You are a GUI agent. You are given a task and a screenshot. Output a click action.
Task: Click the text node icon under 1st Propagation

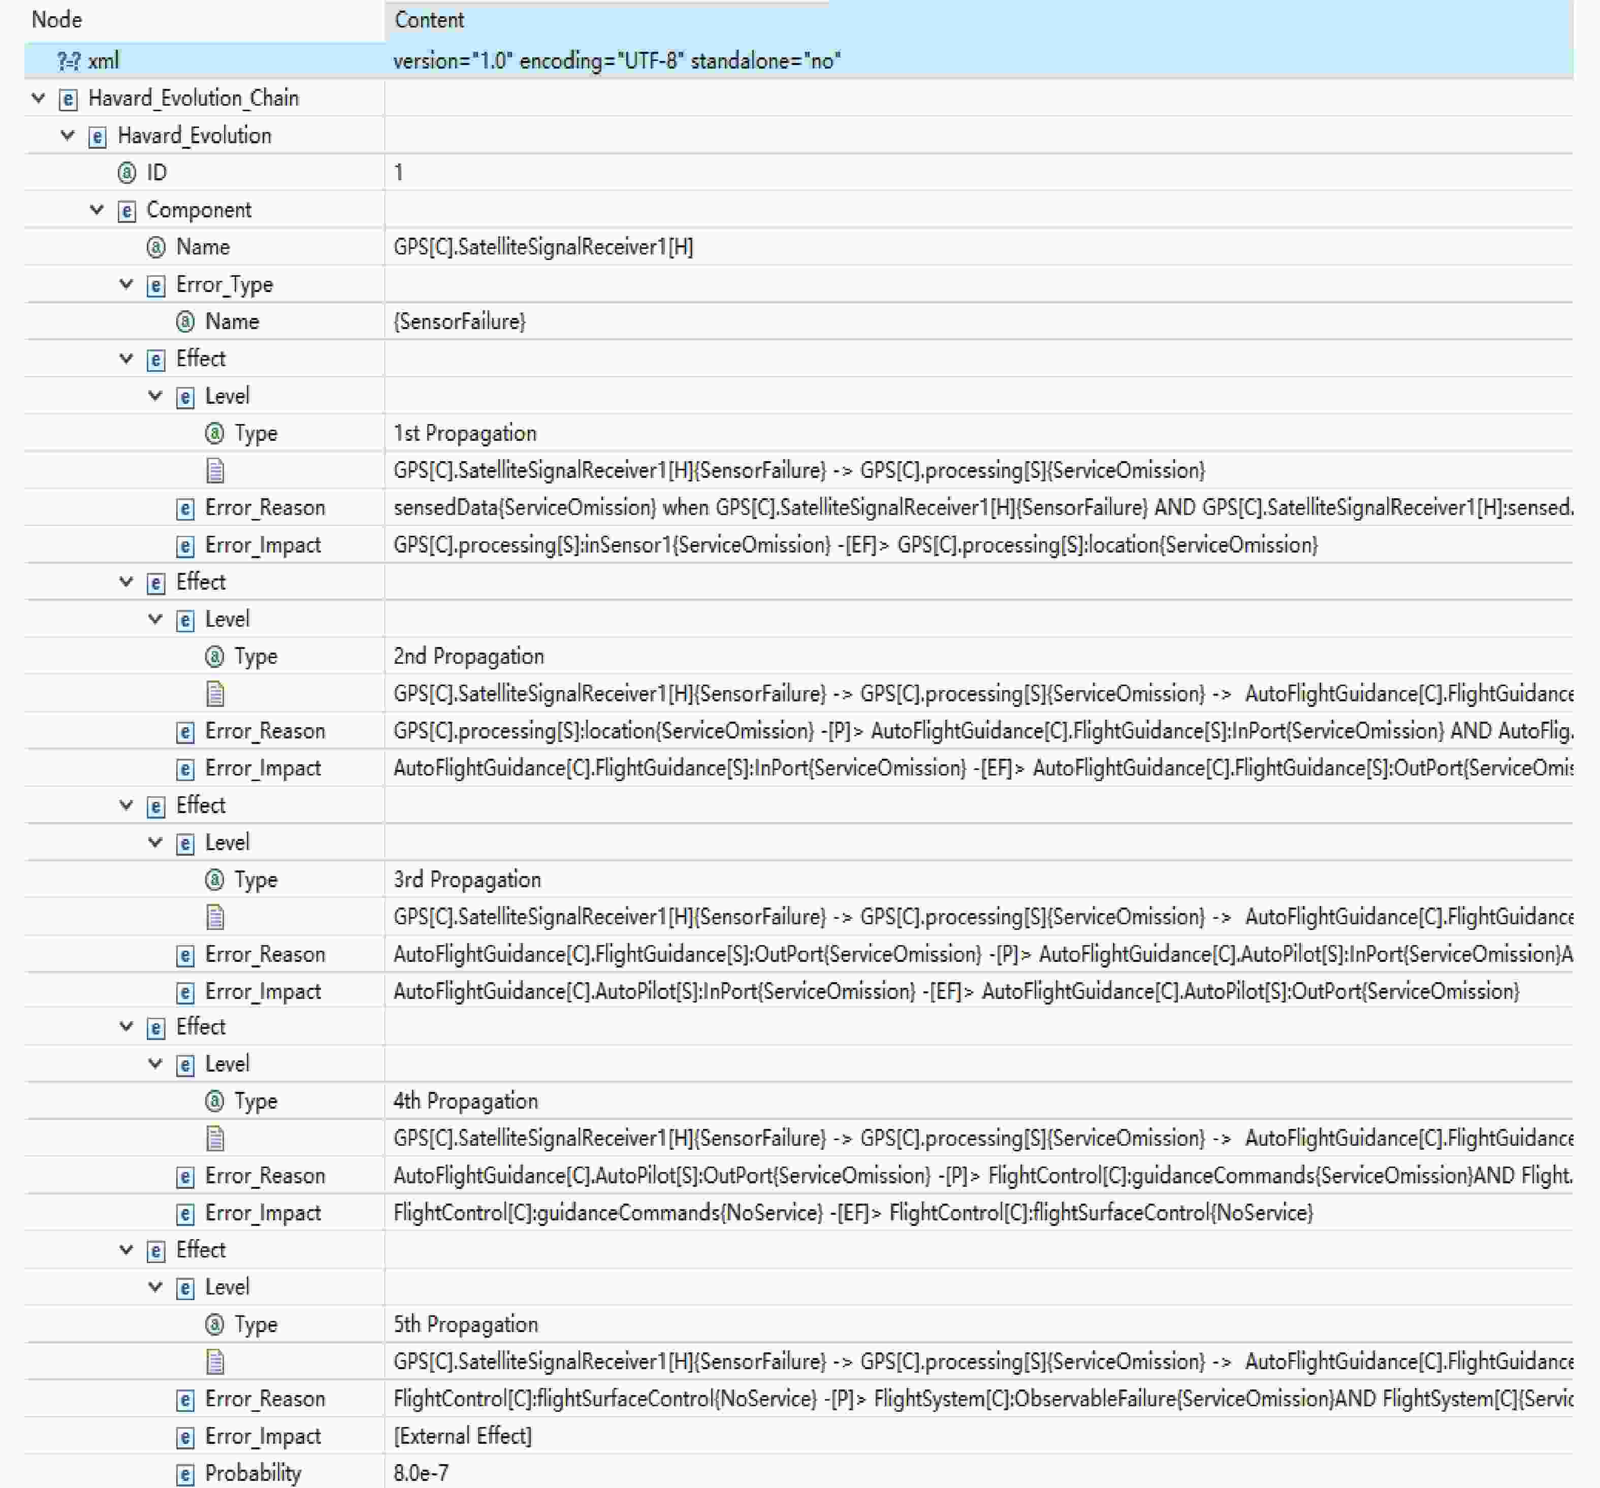215,471
